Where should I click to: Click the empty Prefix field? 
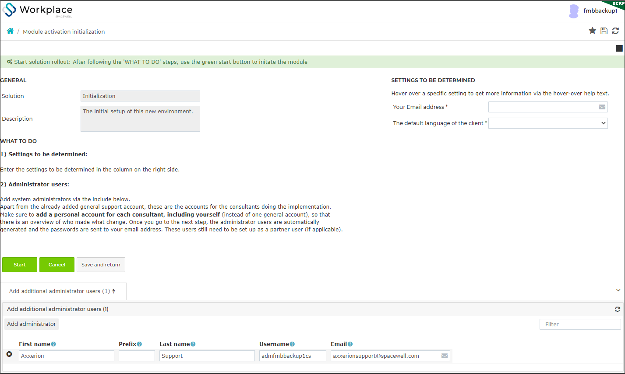(x=137, y=356)
